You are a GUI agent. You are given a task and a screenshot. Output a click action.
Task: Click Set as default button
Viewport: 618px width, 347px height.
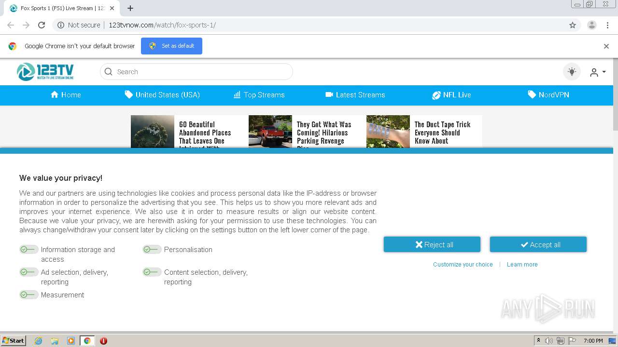pyautogui.click(x=171, y=46)
